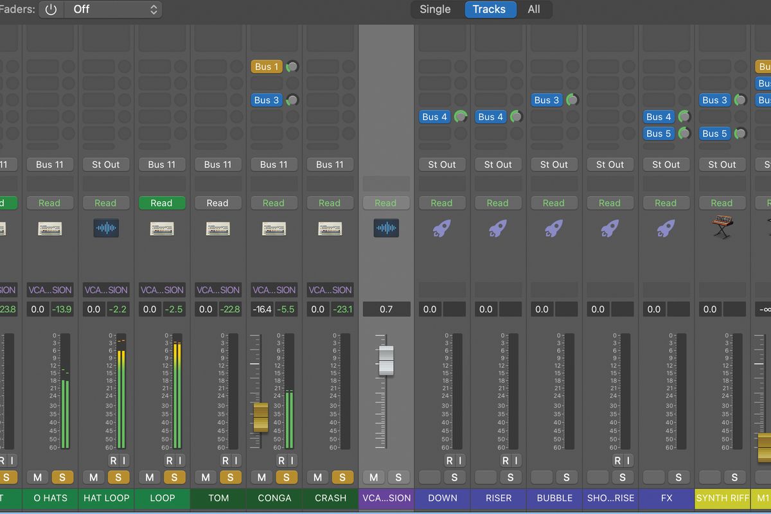
Task: Switch to the Single mixer view
Action: (x=435, y=10)
